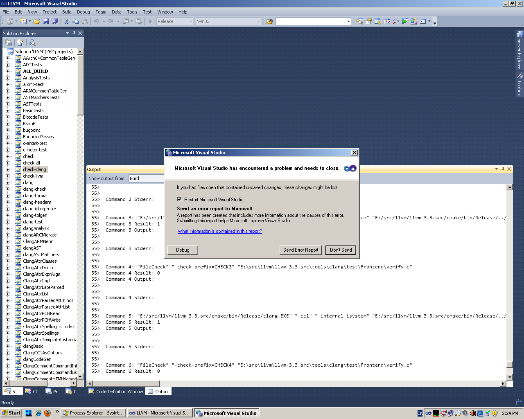Click the Add New Item toolbar icon

click(x=23, y=21)
